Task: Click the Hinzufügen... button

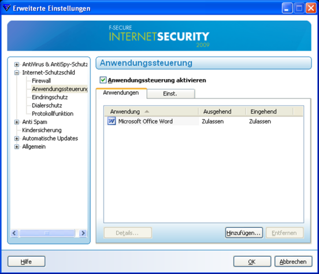Action: point(244,233)
